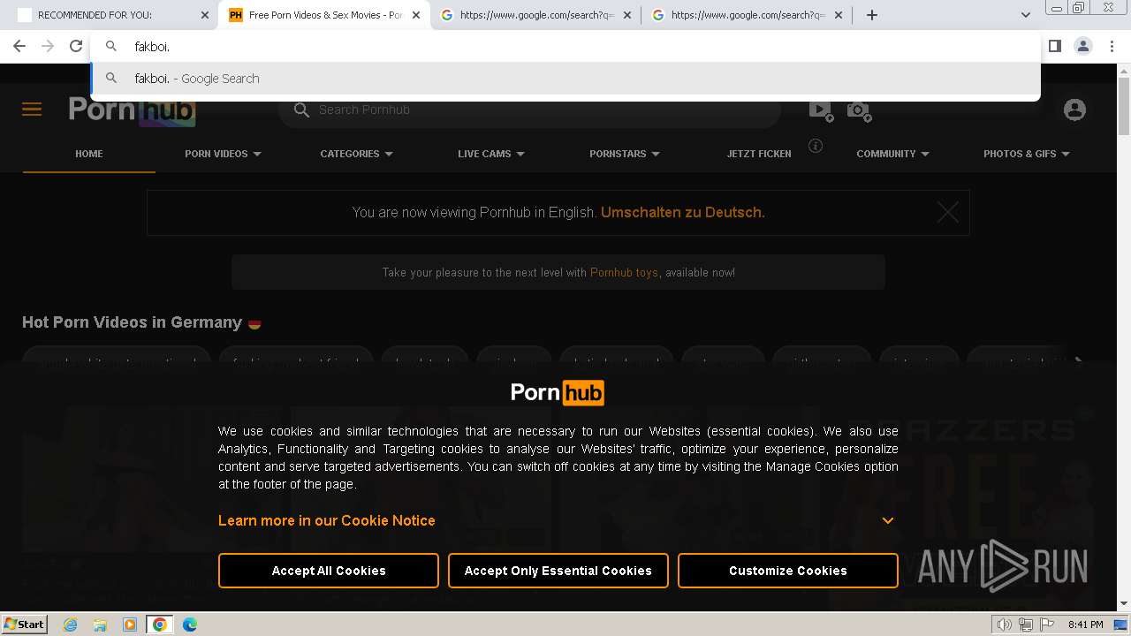Click the network icon in the system tray
Image resolution: width=1131 pixels, height=636 pixels.
[x=1026, y=625]
